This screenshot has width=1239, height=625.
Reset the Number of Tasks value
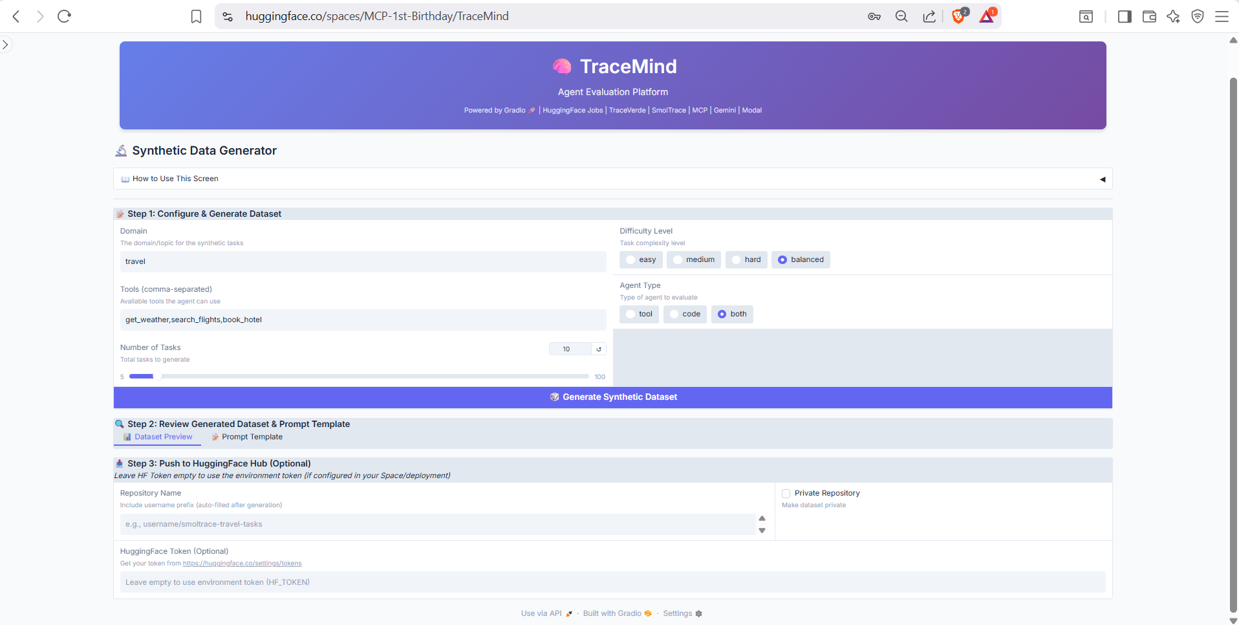point(599,349)
